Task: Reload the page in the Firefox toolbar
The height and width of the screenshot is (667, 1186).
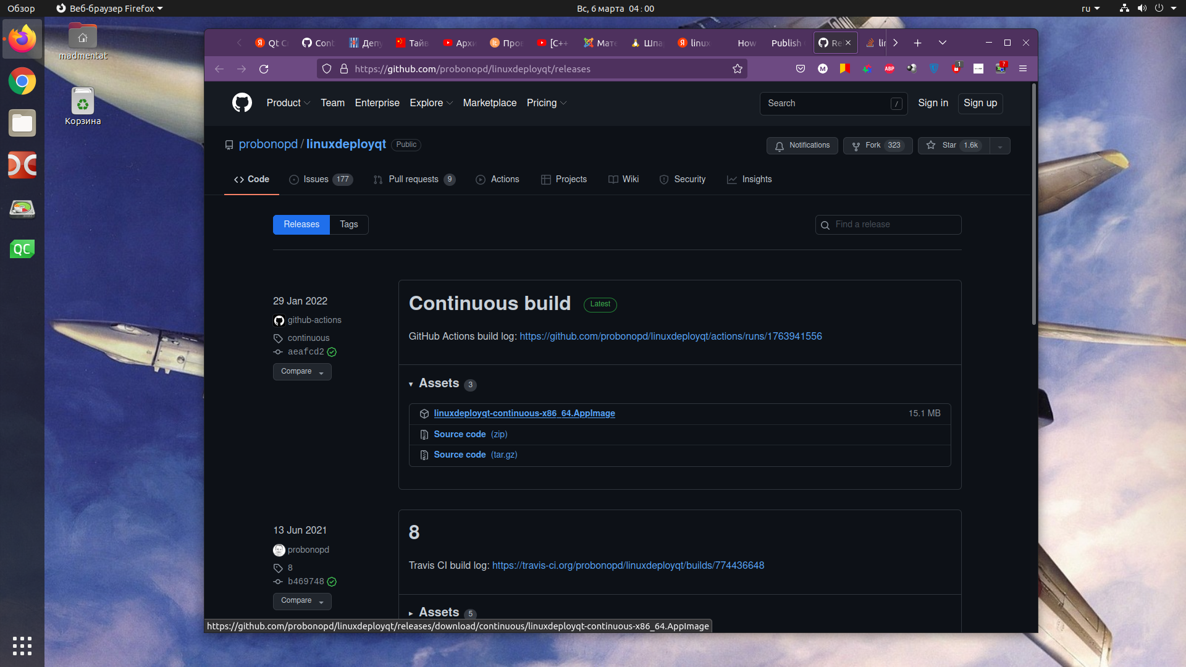Action: tap(264, 69)
